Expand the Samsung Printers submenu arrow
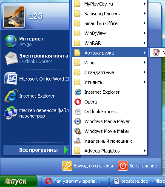 [145, 14]
